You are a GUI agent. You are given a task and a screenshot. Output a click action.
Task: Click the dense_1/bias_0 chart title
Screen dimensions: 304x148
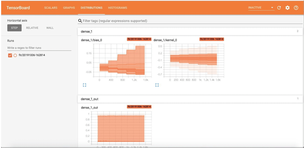[91, 40]
